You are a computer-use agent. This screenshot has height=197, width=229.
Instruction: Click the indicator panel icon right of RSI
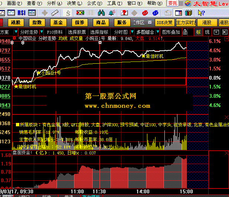[32, 13]
